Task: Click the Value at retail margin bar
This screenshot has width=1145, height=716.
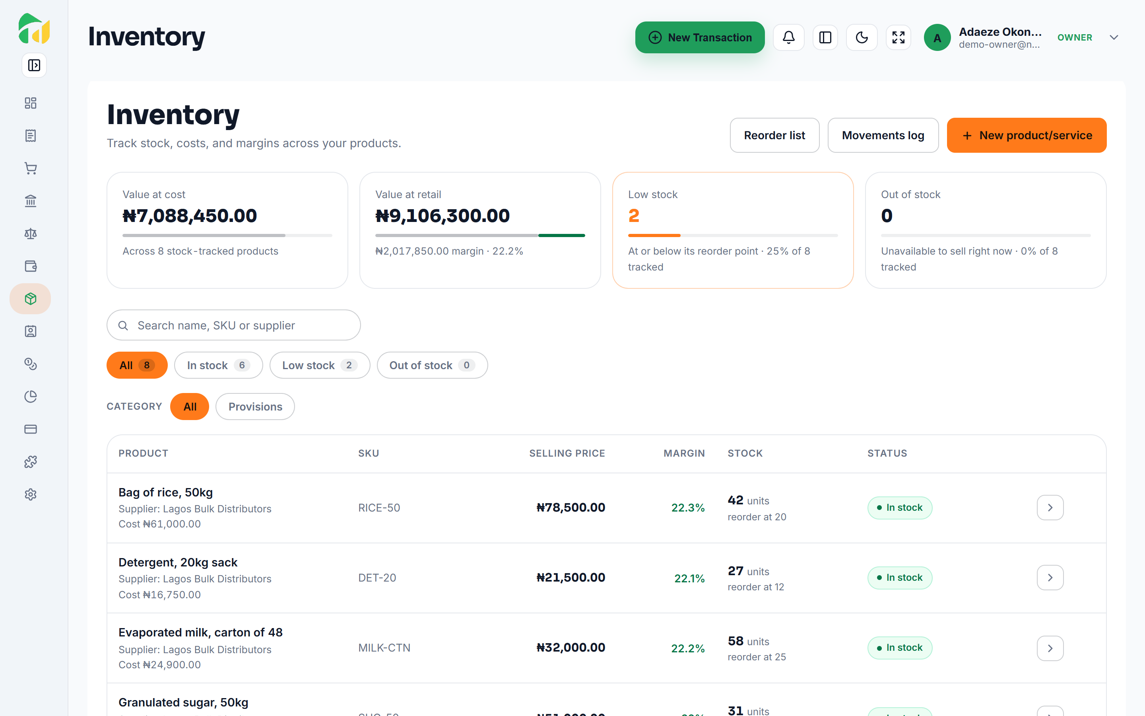Action: point(480,235)
